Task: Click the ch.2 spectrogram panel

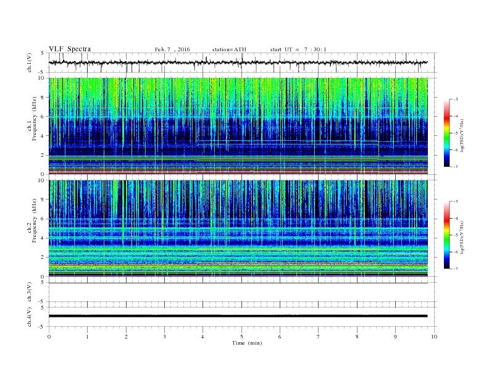Action: (x=238, y=228)
